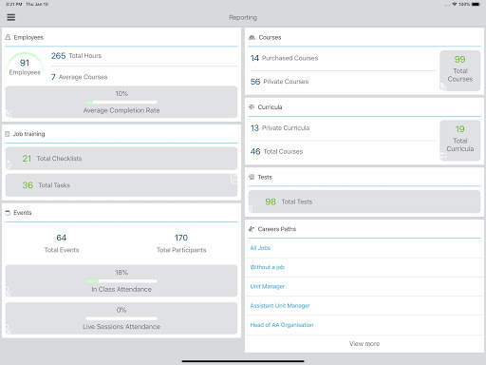Click the Careers Paths section icon
This screenshot has width=486, height=365.
(252, 229)
